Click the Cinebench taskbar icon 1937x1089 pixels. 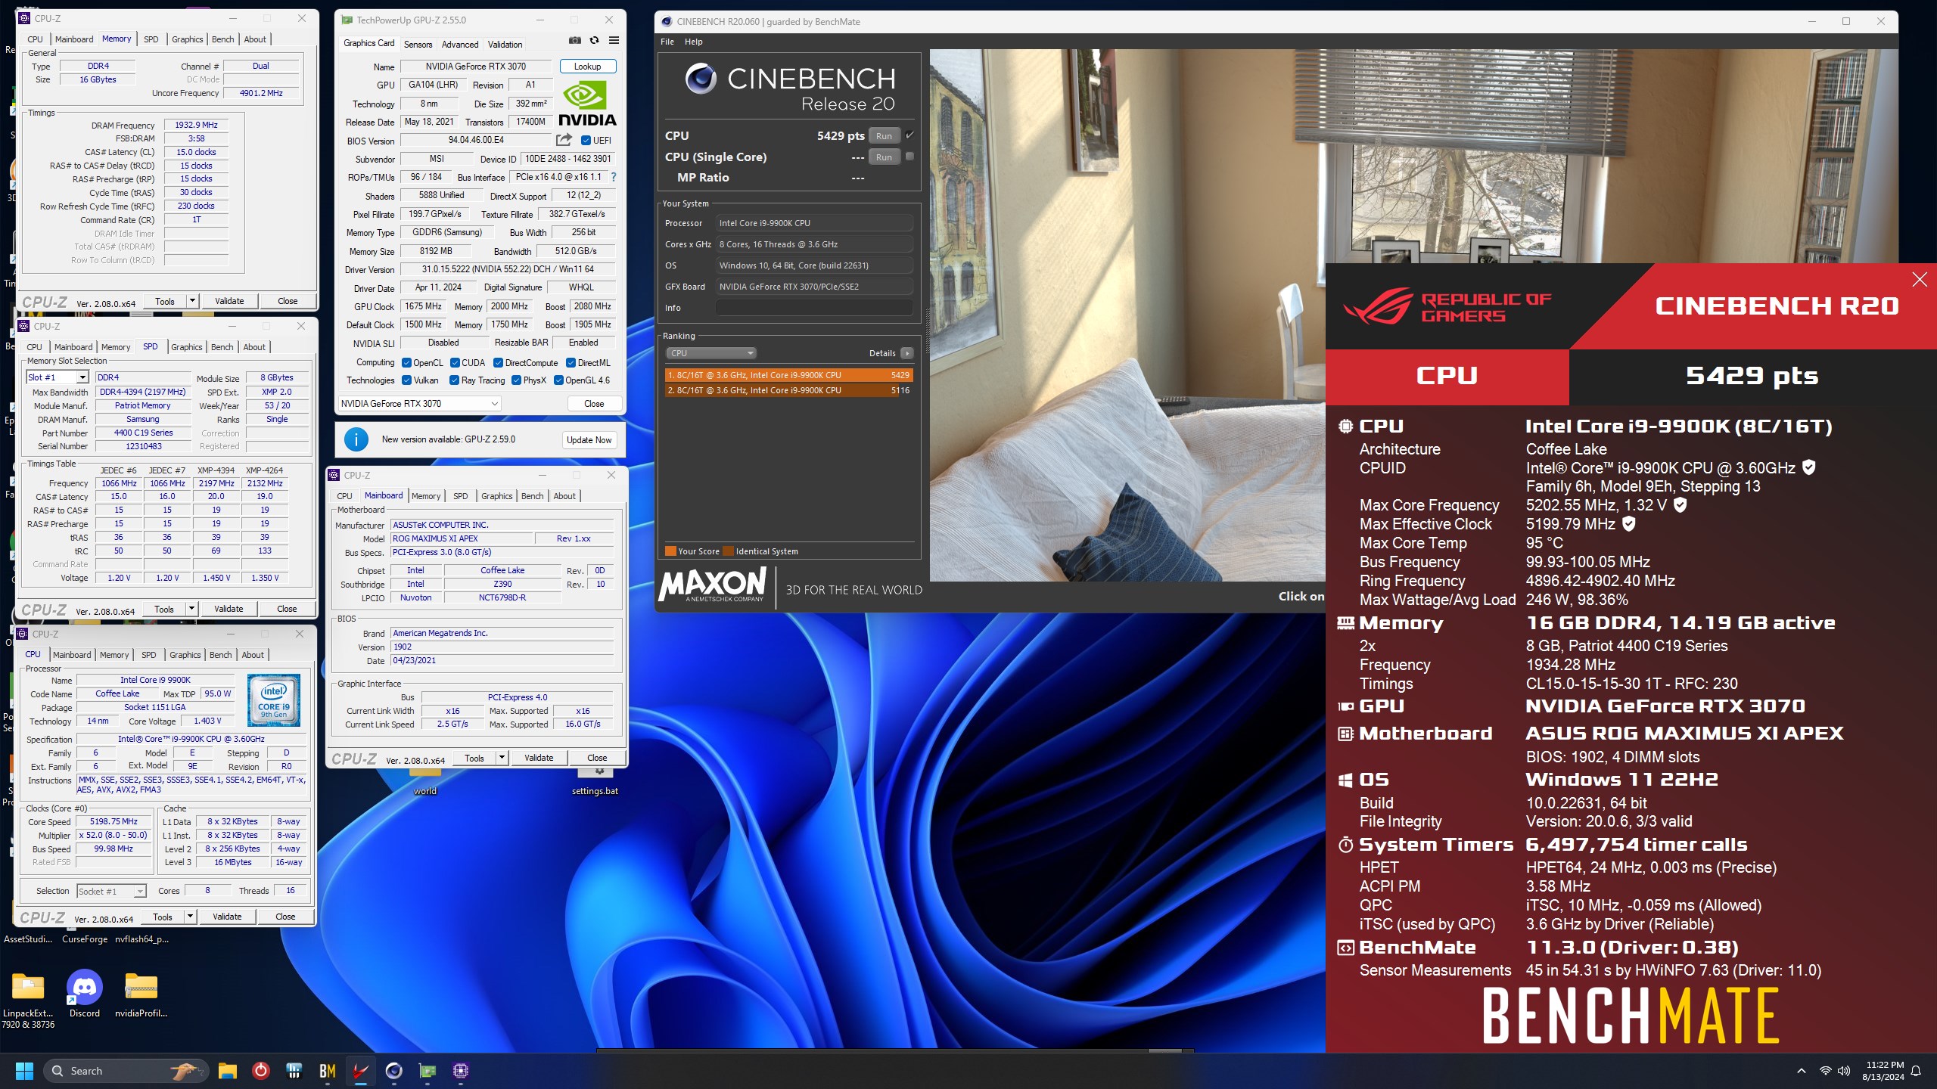tap(394, 1071)
